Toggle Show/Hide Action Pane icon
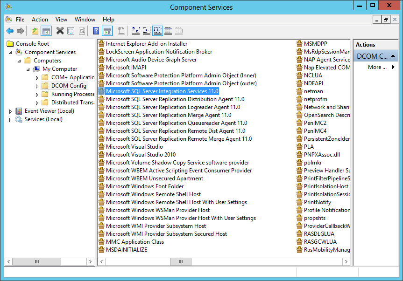 coord(107,31)
